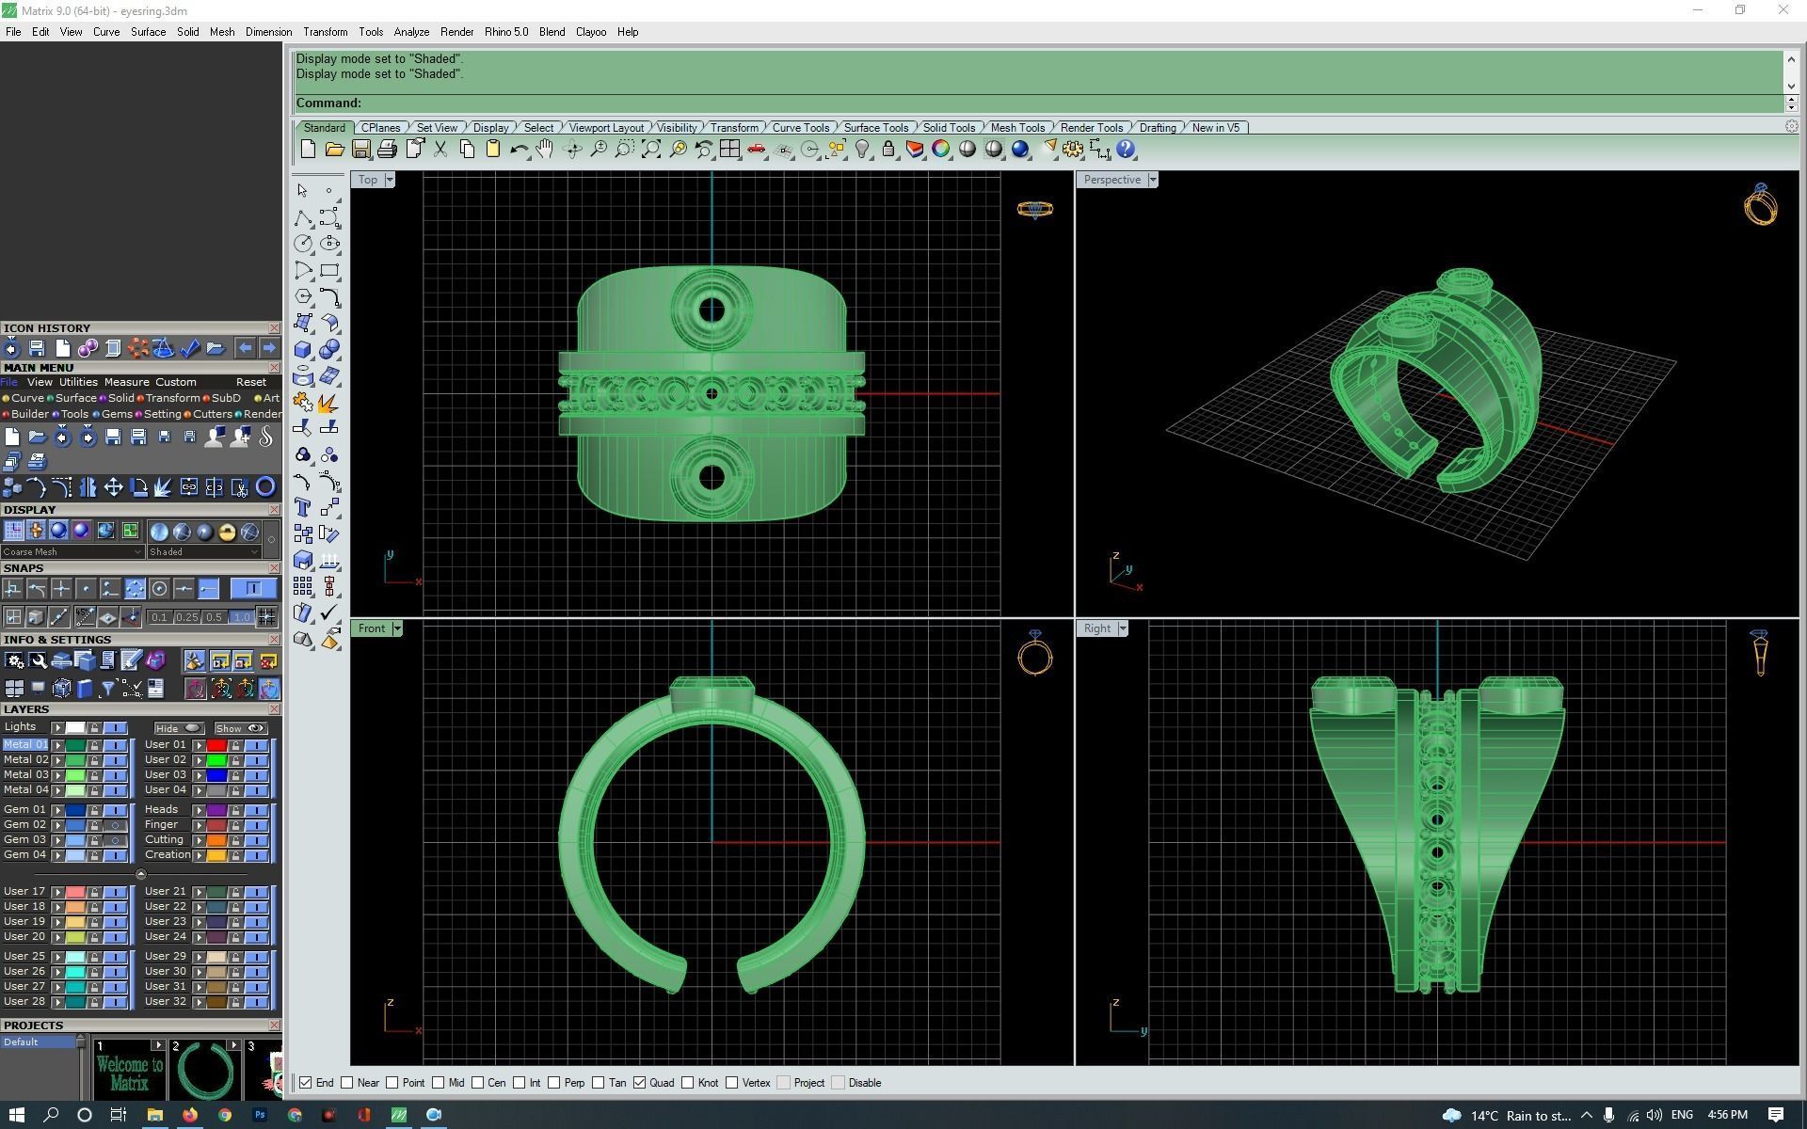
Task: Click the Save icon in Standard toolbar
Action: 360,150
